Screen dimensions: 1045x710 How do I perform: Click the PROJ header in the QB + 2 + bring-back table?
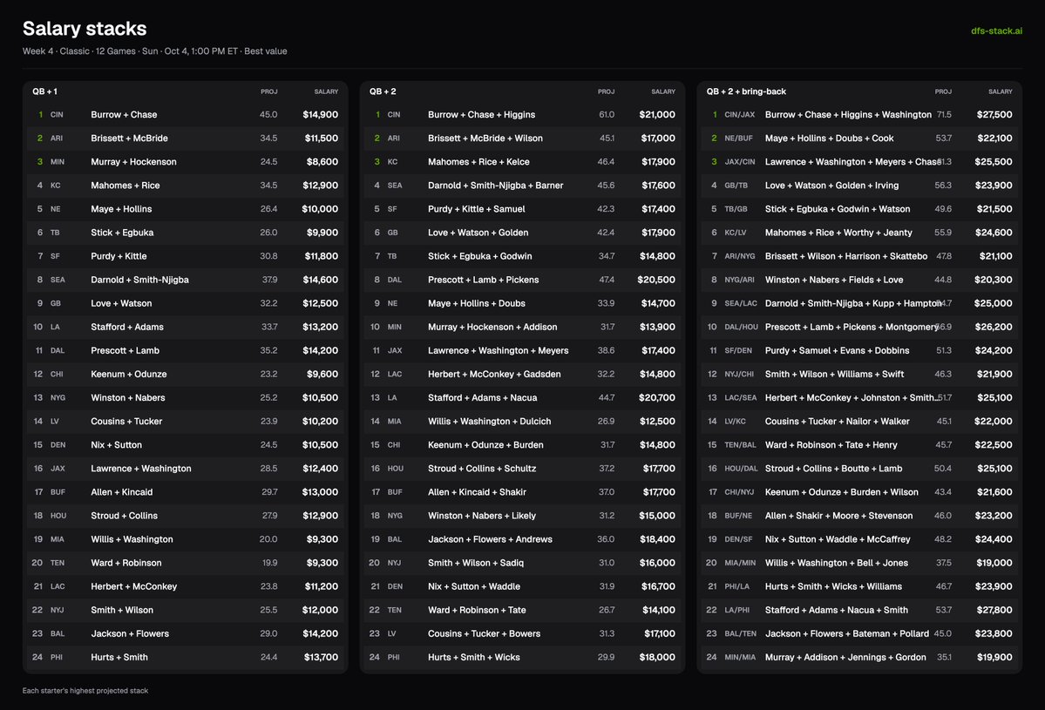[943, 91]
